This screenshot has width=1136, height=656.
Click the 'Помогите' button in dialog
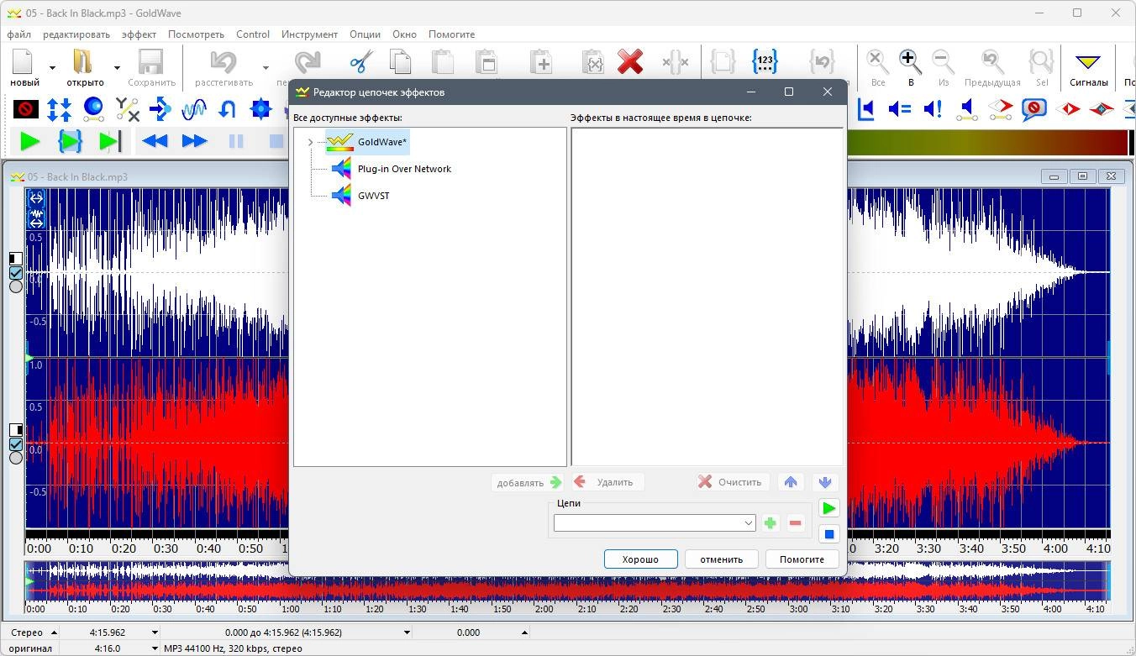click(802, 559)
